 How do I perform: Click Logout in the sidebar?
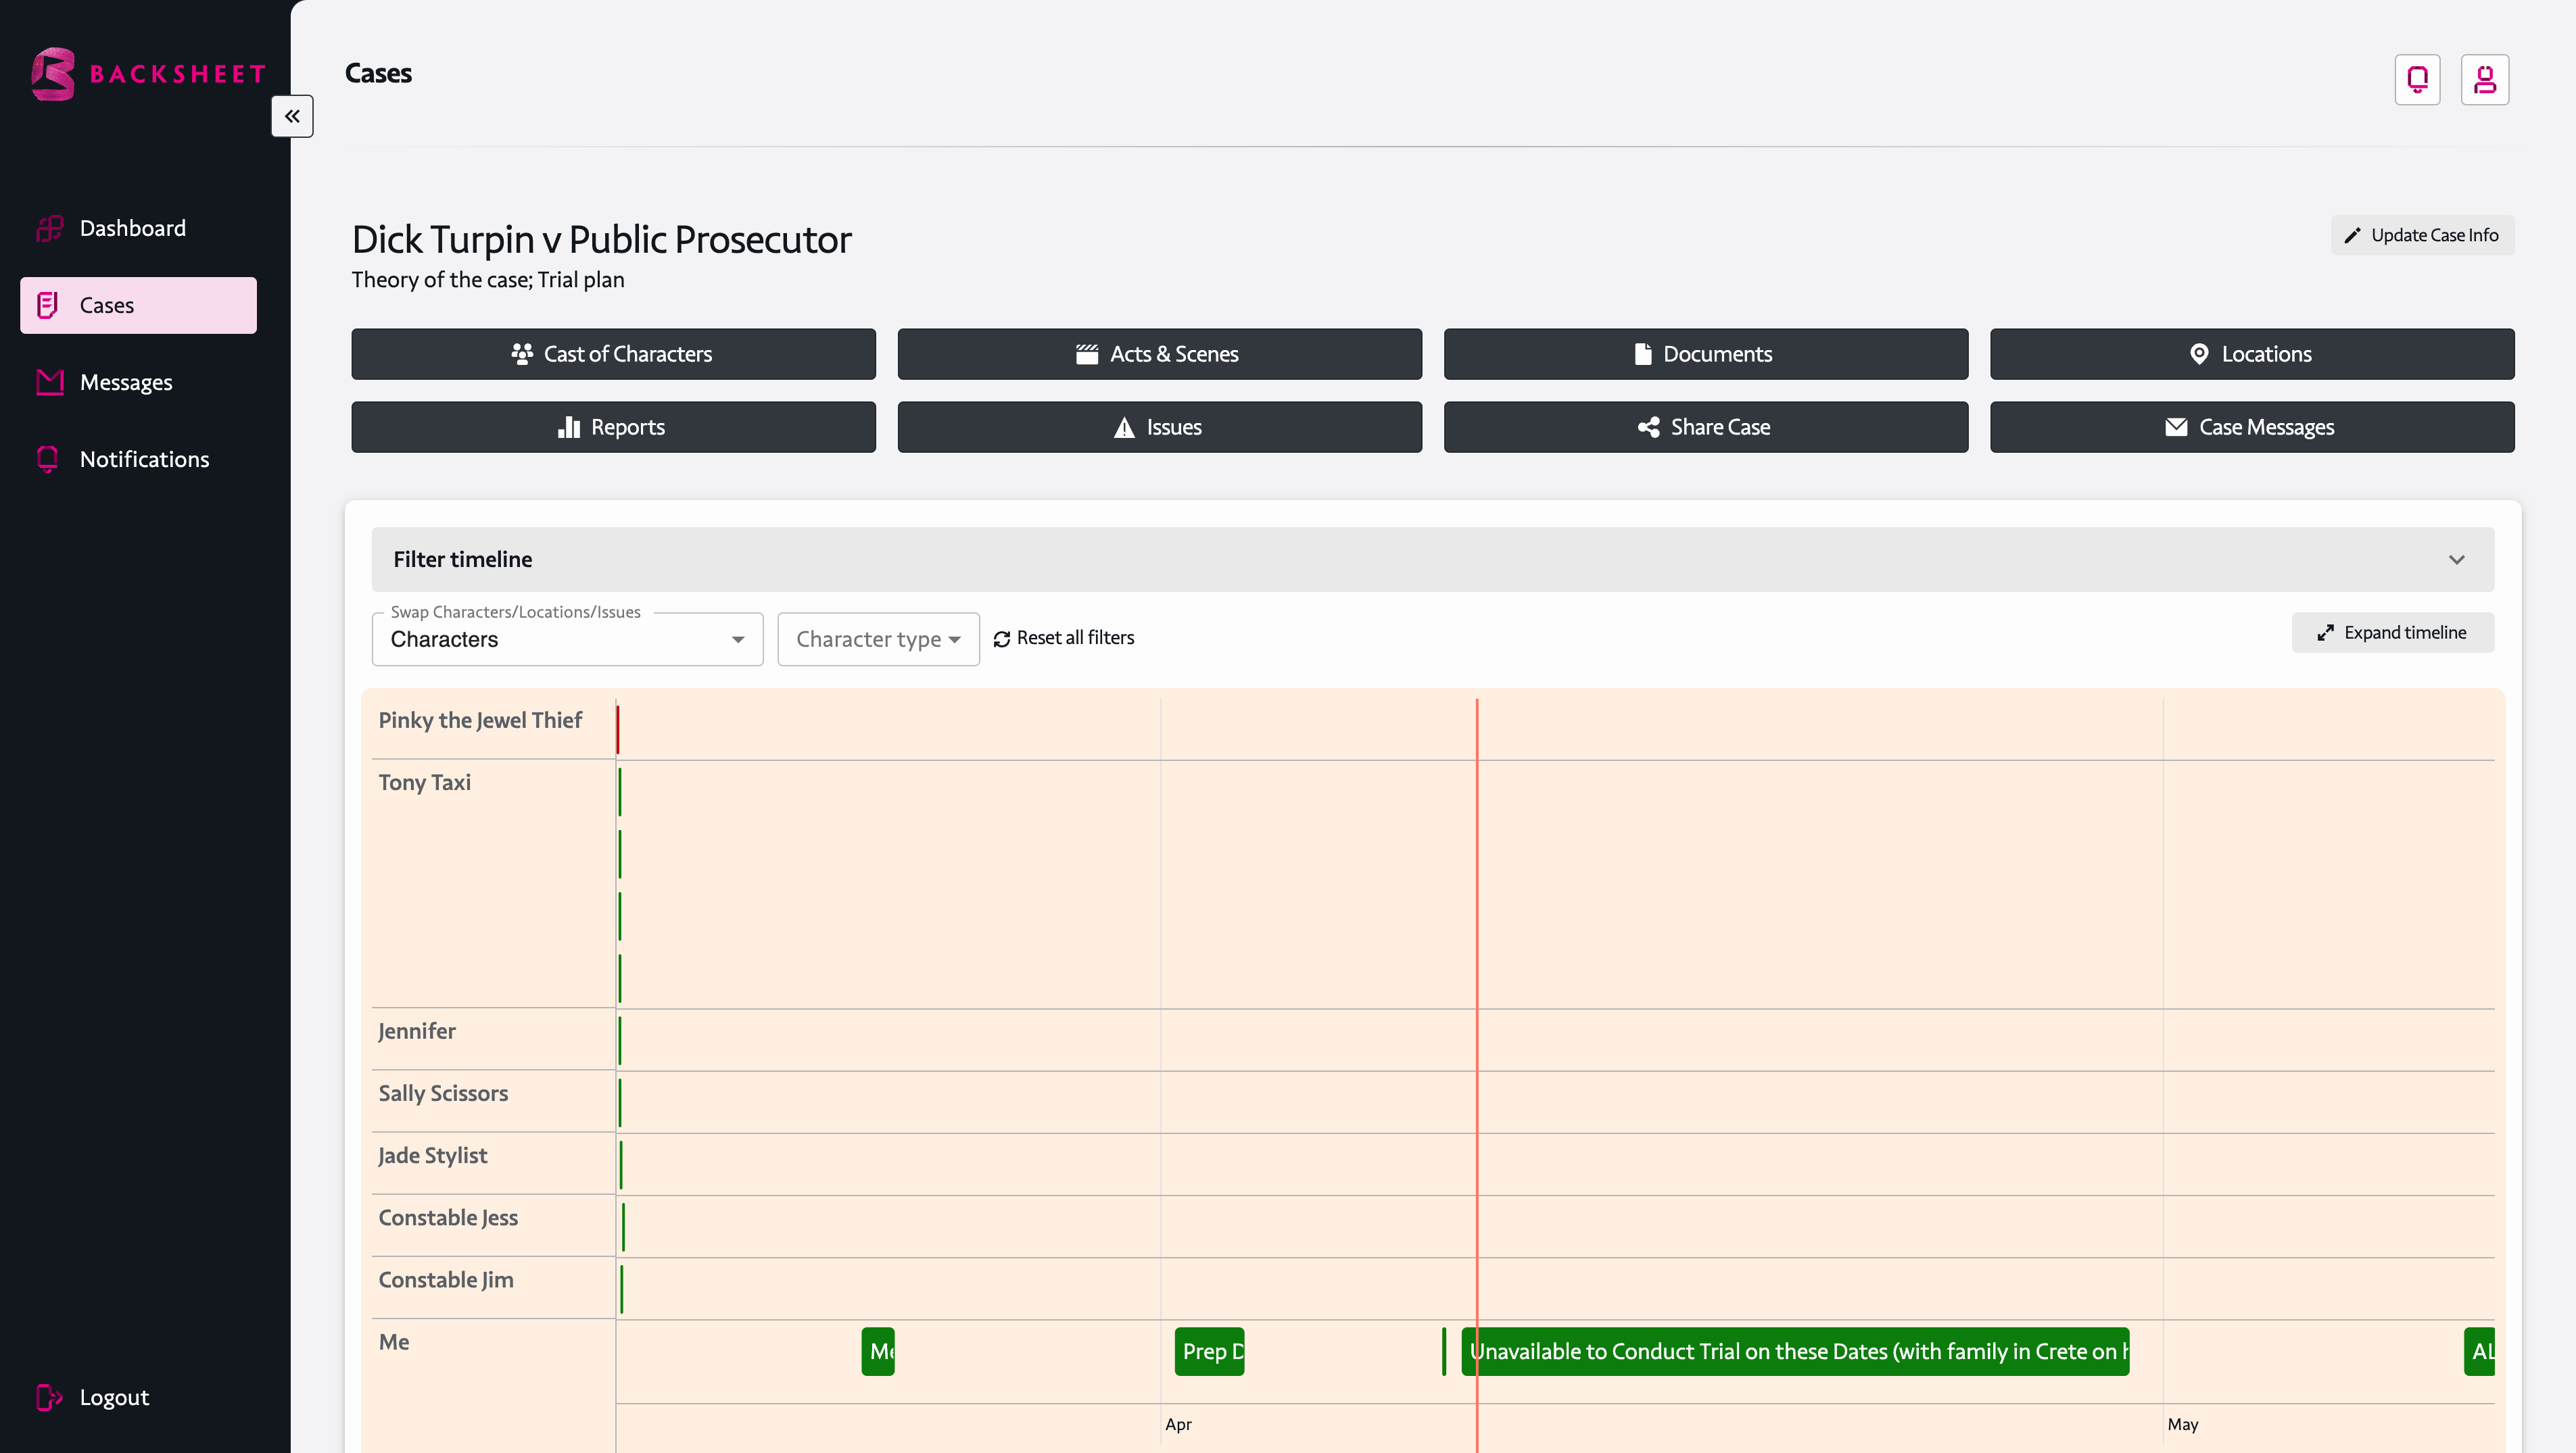[x=113, y=1396]
